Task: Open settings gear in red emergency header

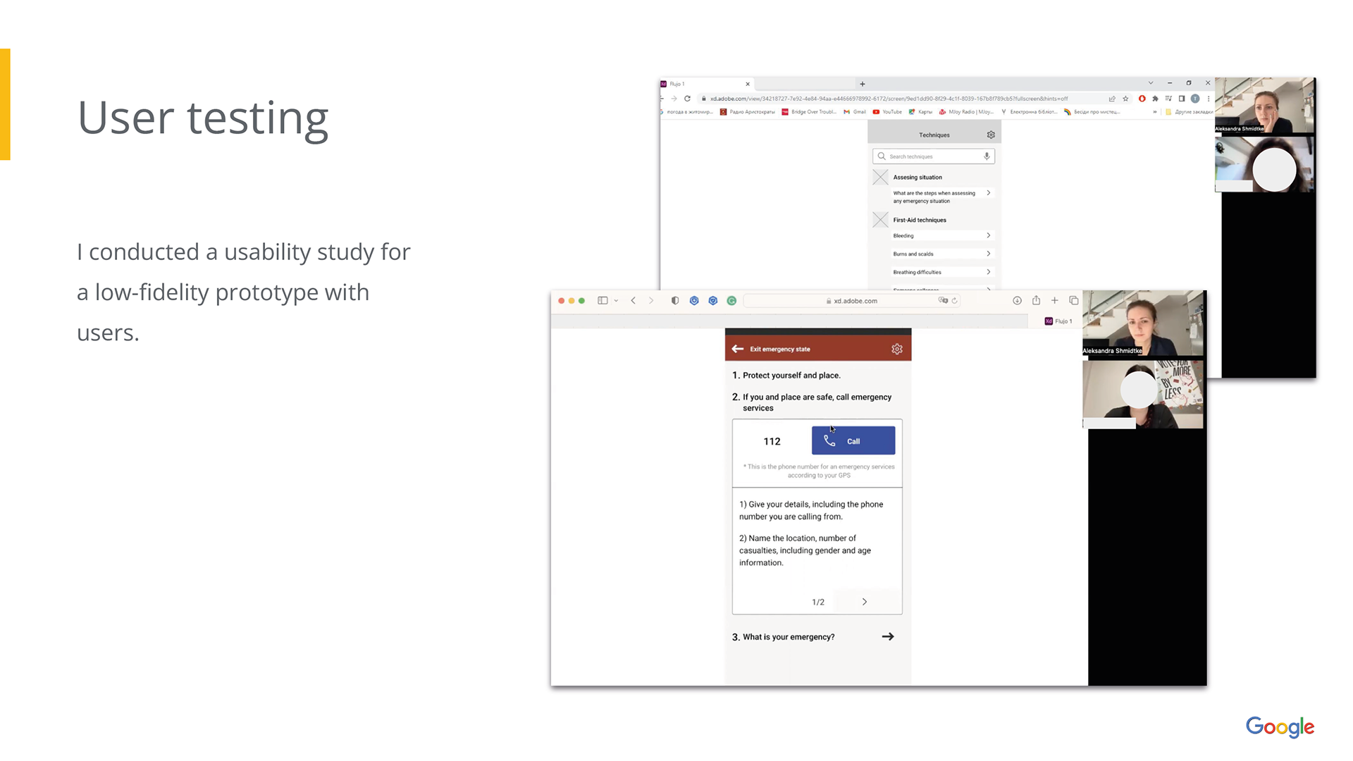Action: tap(896, 349)
